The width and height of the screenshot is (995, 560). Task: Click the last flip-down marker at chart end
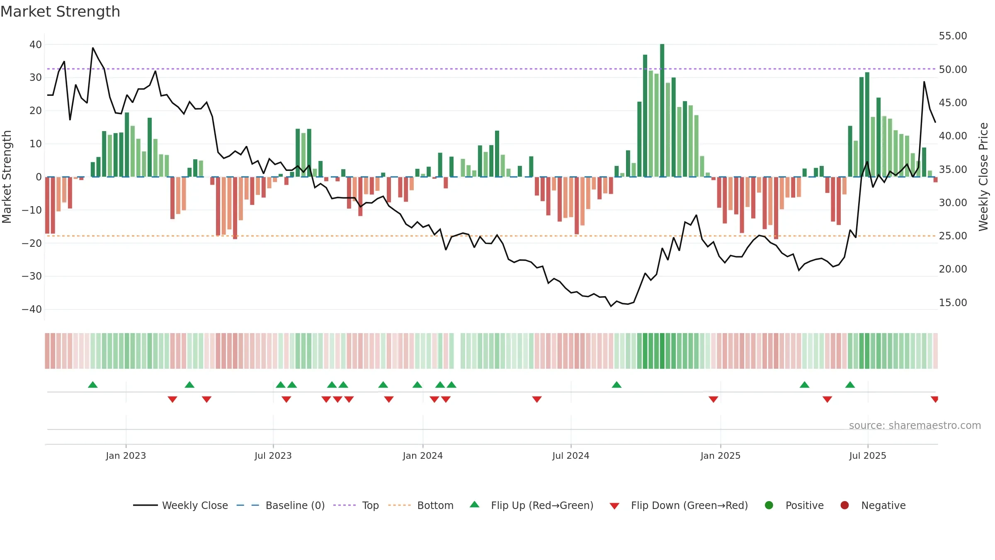click(x=934, y=399)
